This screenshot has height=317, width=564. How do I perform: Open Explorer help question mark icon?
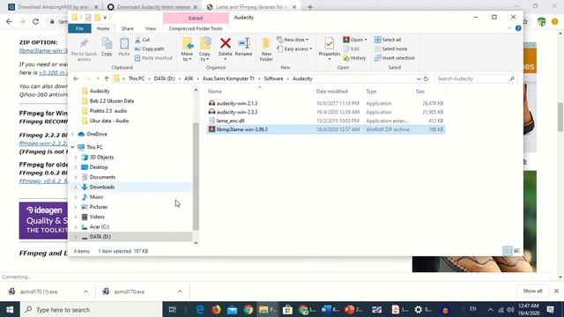point(518,28)
